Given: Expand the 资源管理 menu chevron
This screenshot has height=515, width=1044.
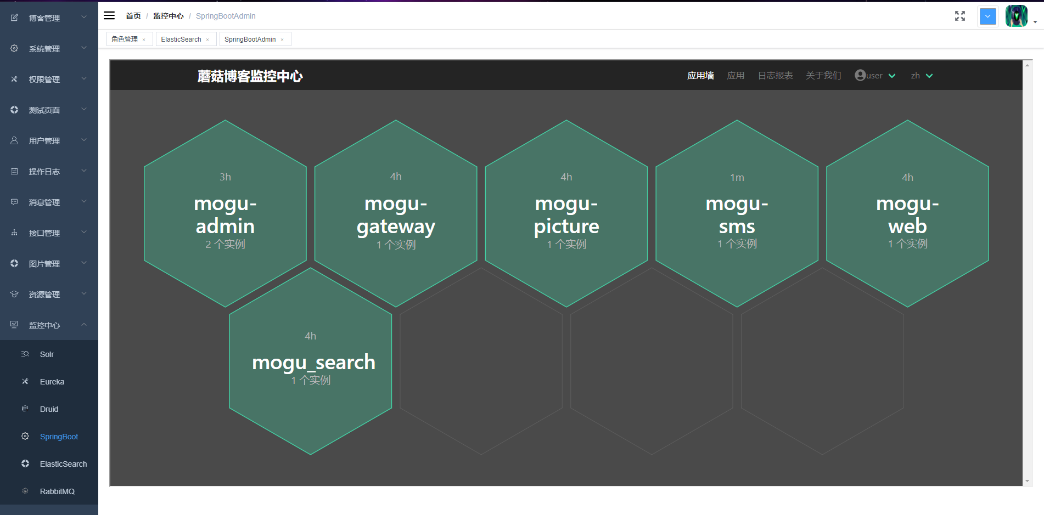Looking at the screenshot, I should [84, 293].
